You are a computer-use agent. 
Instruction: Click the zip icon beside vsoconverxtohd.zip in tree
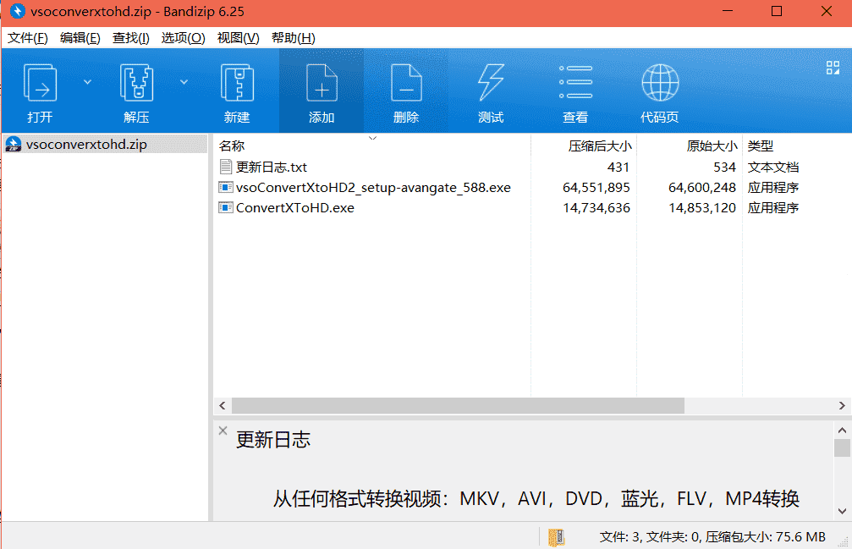click(x=13, y=145)
